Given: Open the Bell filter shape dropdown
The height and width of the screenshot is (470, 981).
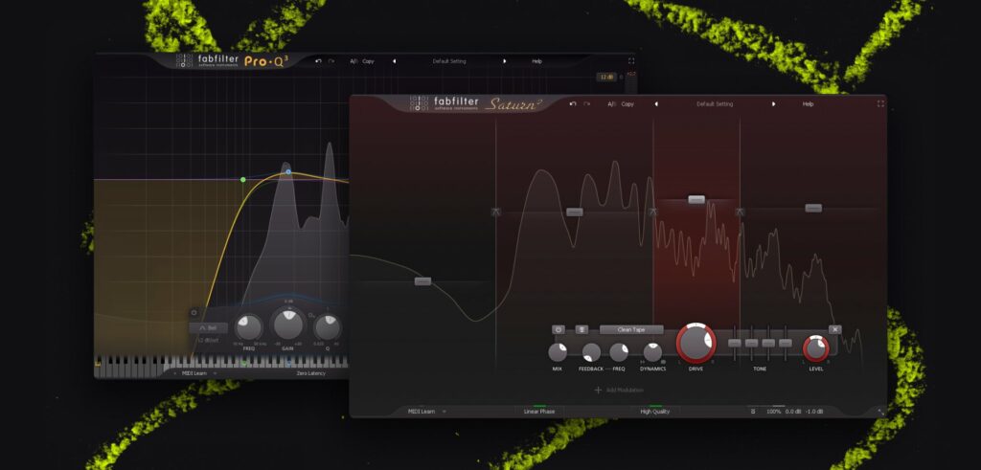Looking at the screenshot, I should 208,327.
